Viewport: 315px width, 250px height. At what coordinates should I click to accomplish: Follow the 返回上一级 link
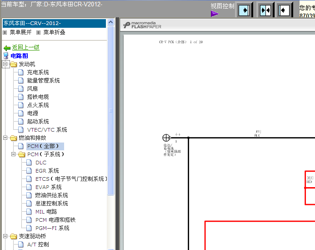(x=26, y=47)
